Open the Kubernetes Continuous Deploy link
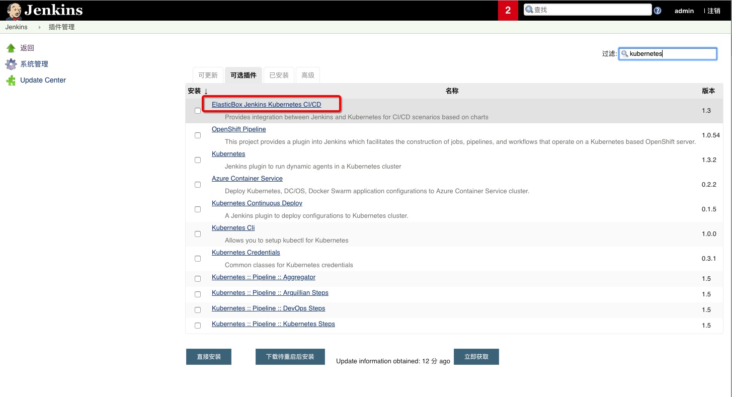The width and height of the screenshot is (732, 397). (257, 203)
